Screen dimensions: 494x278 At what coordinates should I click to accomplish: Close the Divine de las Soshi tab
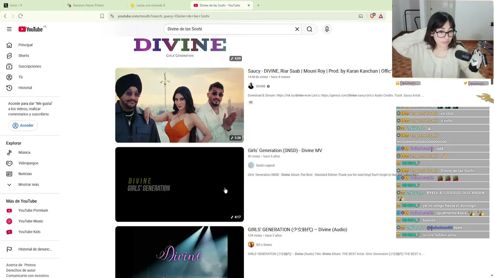coord(249,5)
